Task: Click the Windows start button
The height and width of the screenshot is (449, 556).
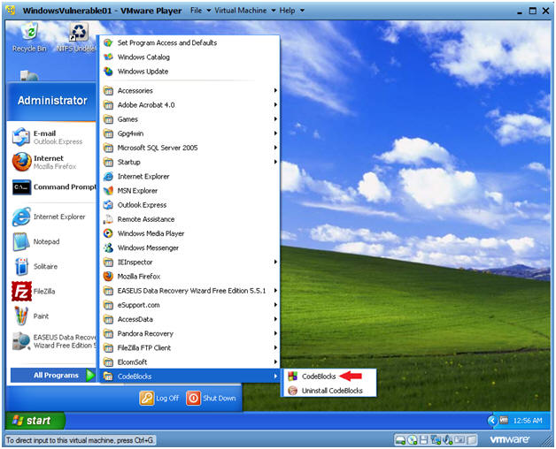Action: click(x=35, y=421)
